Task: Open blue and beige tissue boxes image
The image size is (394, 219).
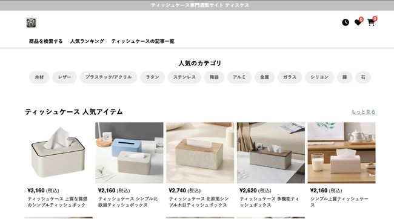Action: click(x=129, y=153)
